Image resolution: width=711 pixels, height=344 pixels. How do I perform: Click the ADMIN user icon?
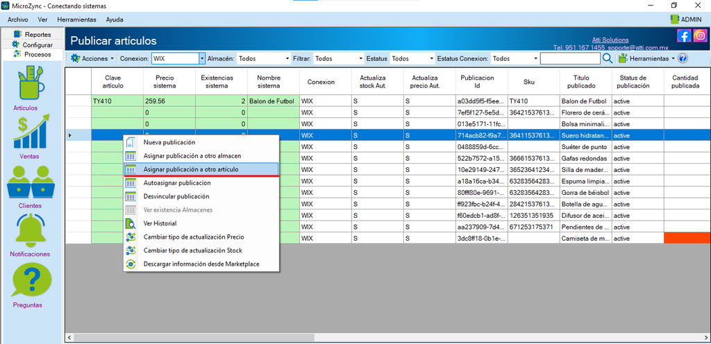[674, 19]
